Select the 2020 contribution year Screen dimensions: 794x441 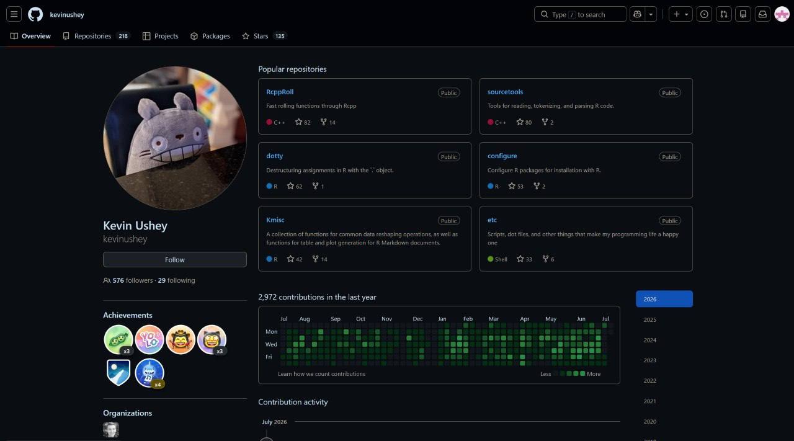664,422
